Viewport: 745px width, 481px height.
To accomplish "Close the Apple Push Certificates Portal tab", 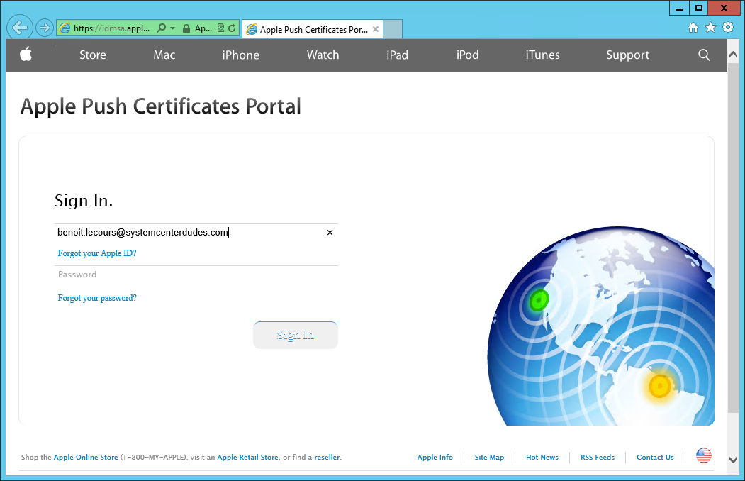I will (x=376, y=29).
